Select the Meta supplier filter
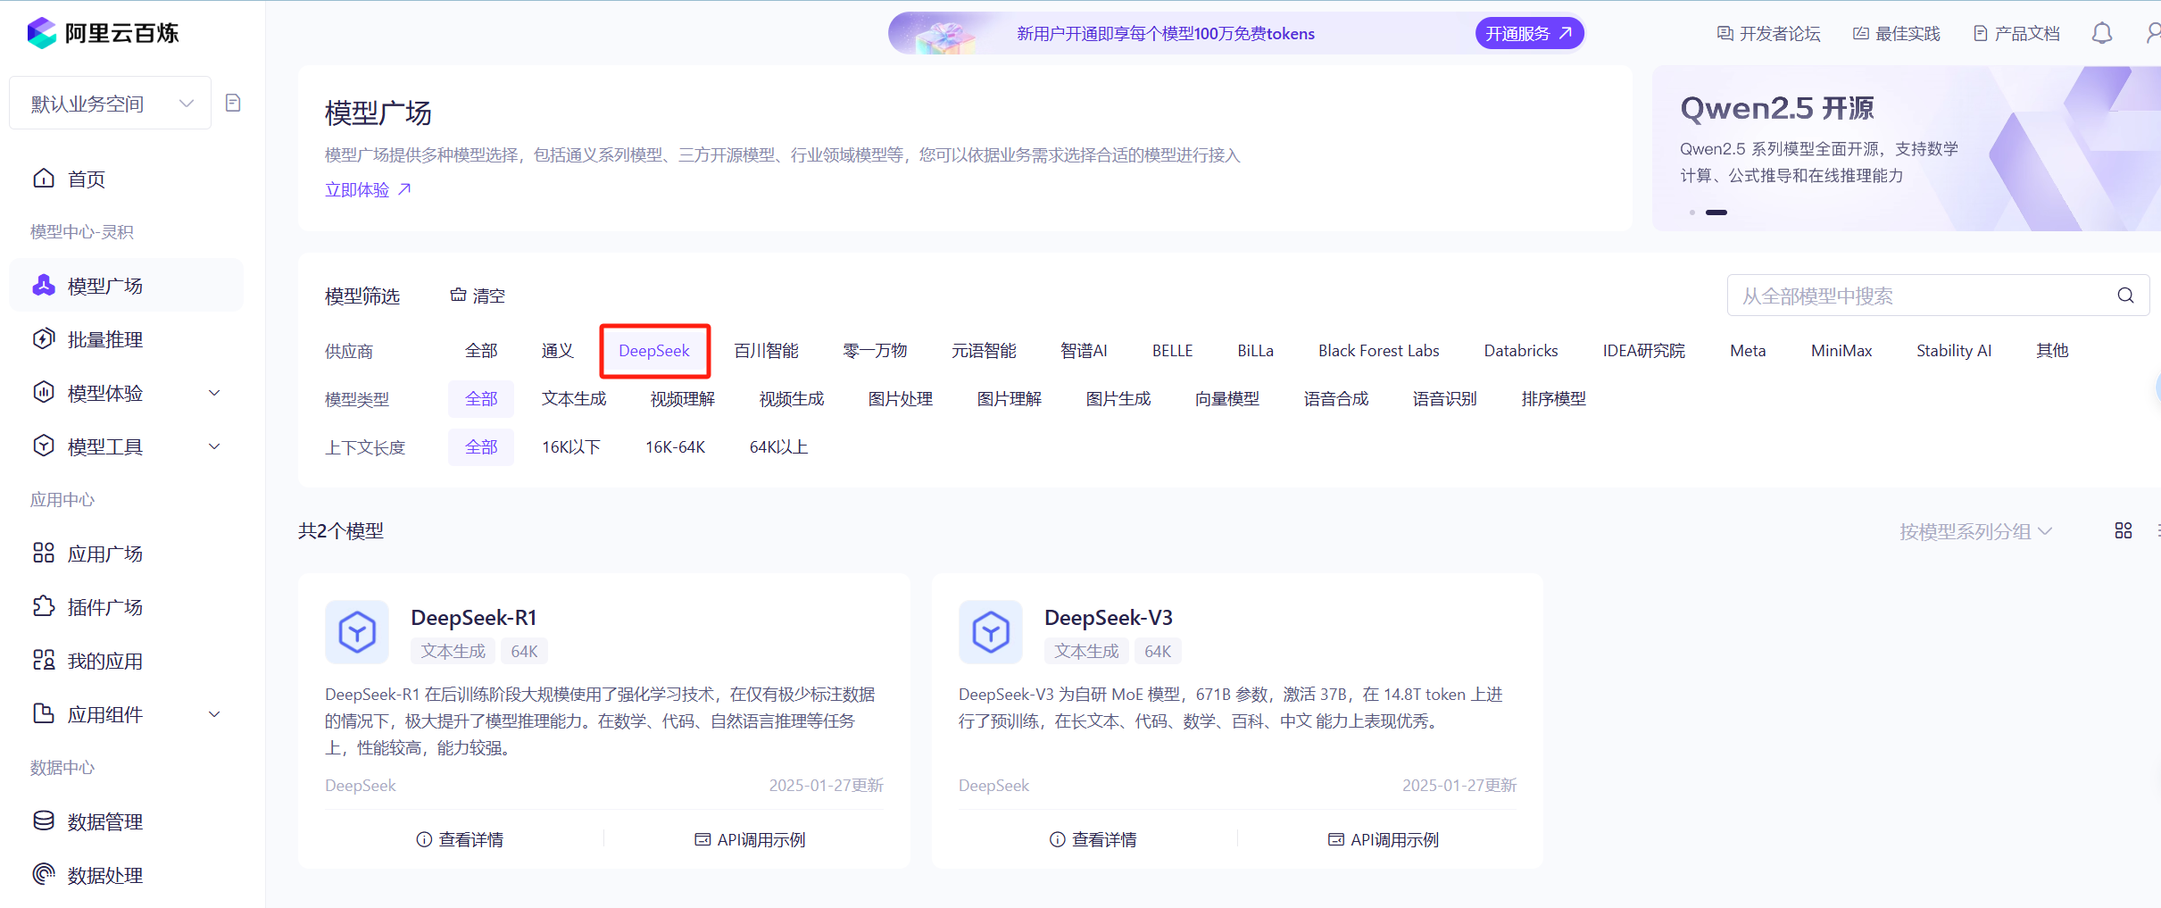 pyautogui.click(x=1748, y=351)
